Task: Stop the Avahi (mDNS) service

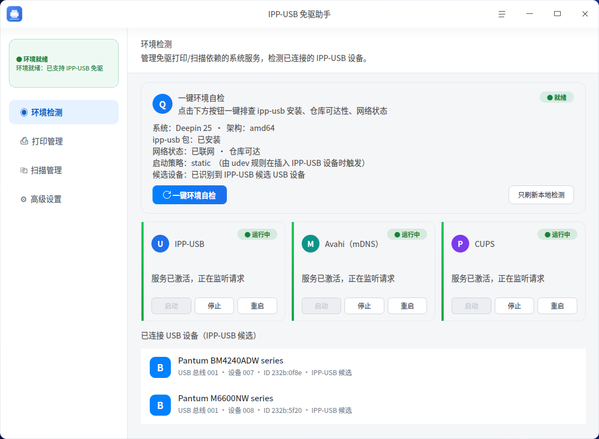Action: [x=364, y=306]
